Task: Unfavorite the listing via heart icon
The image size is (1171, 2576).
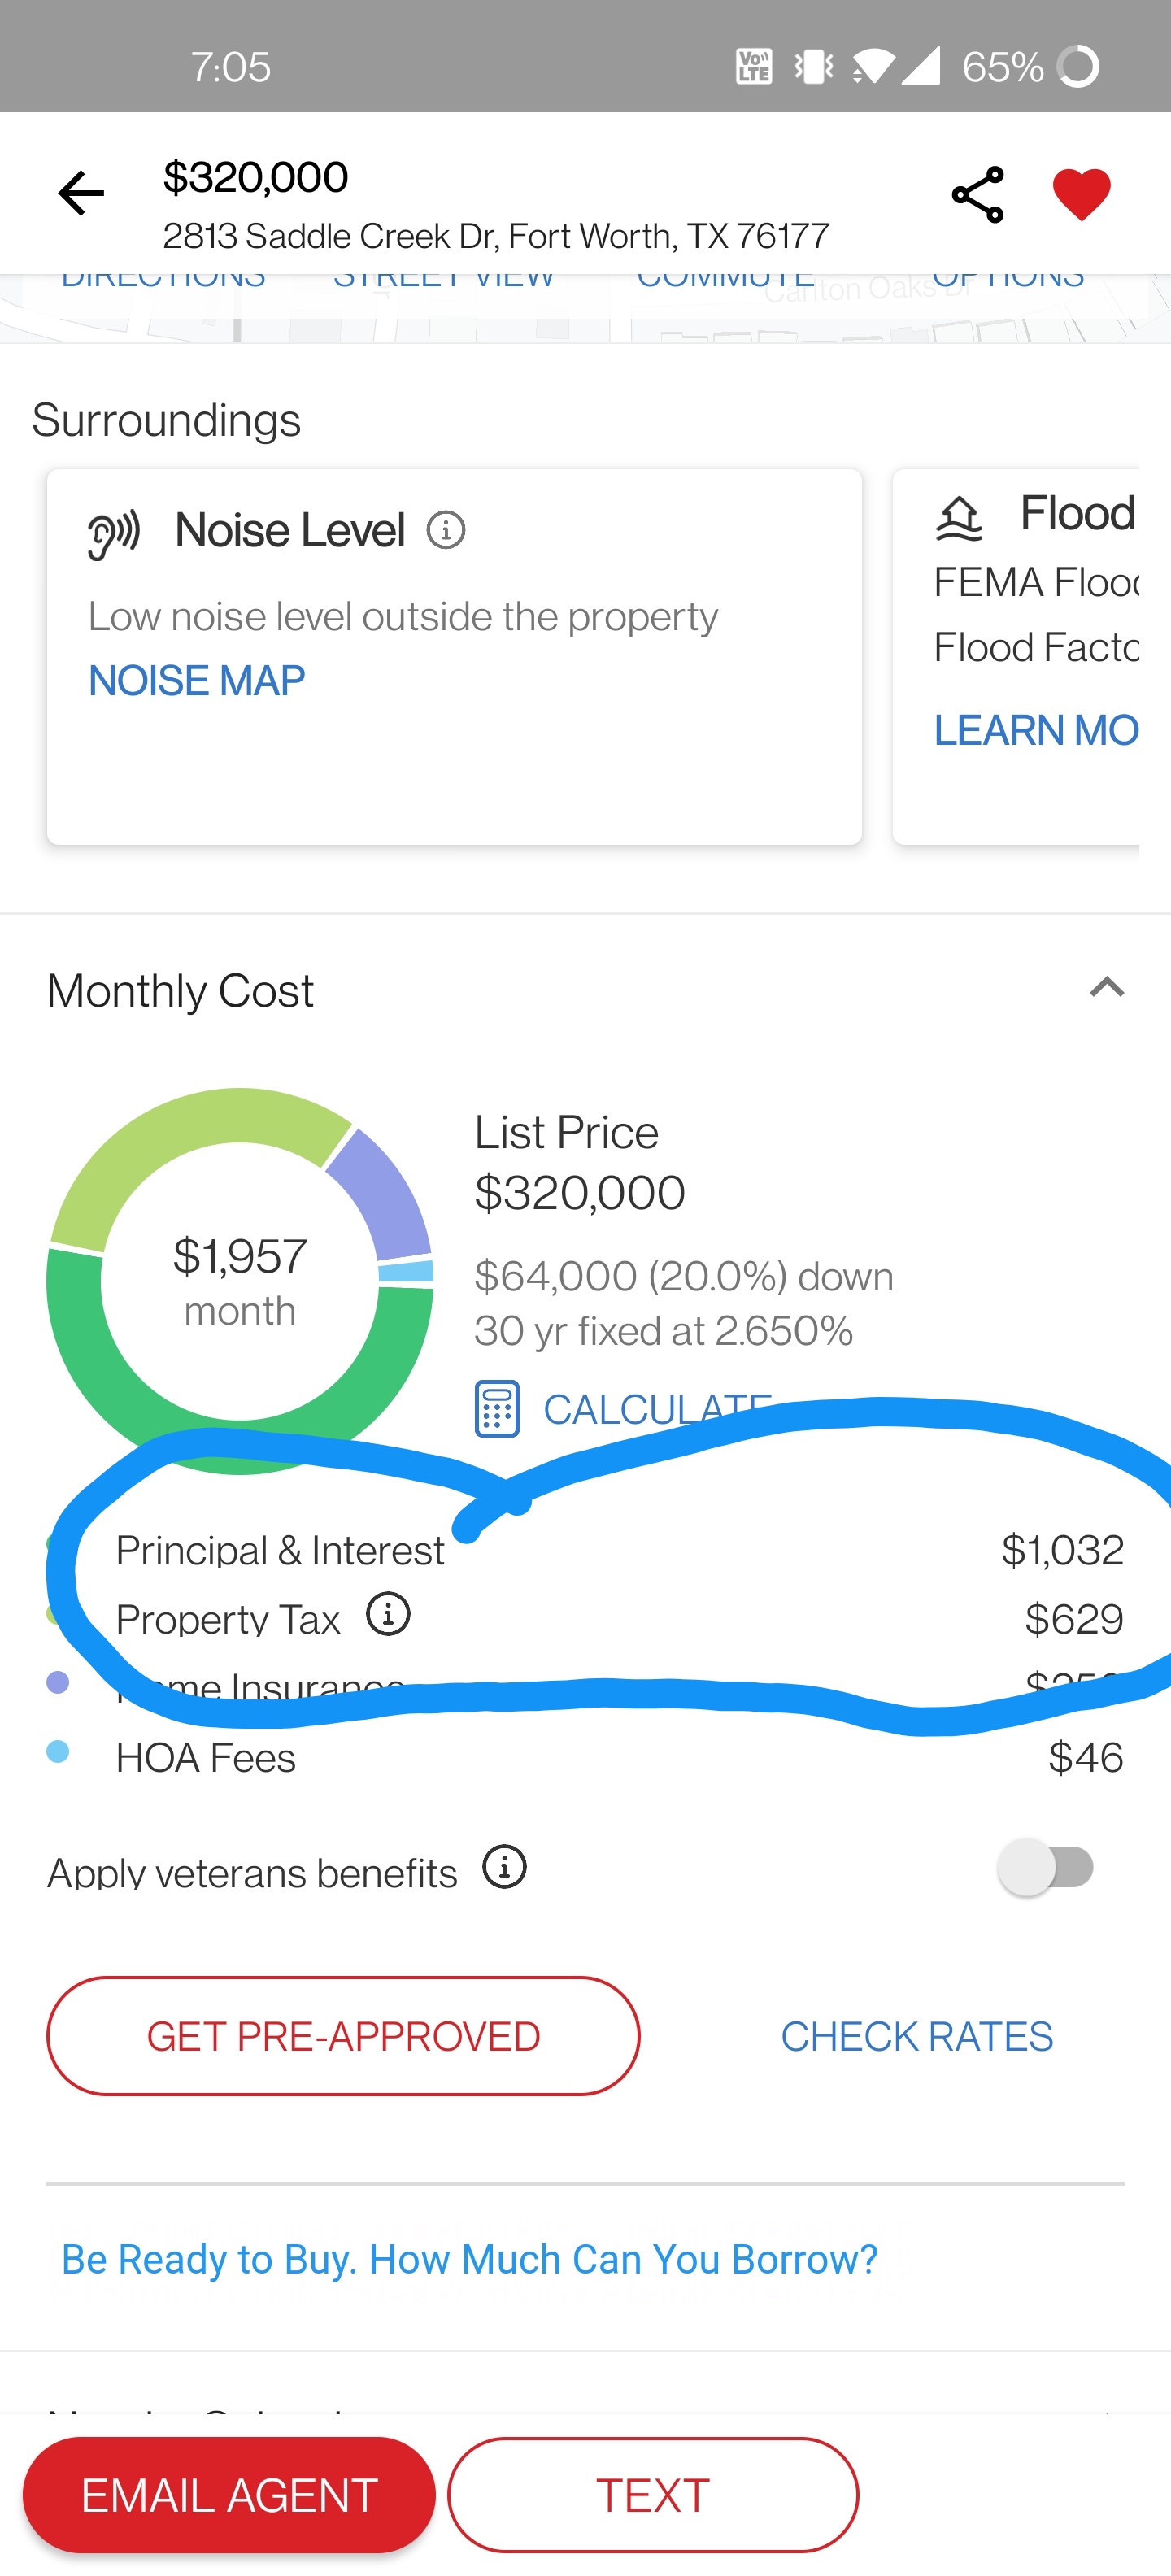Action: tap(1081, 193)
